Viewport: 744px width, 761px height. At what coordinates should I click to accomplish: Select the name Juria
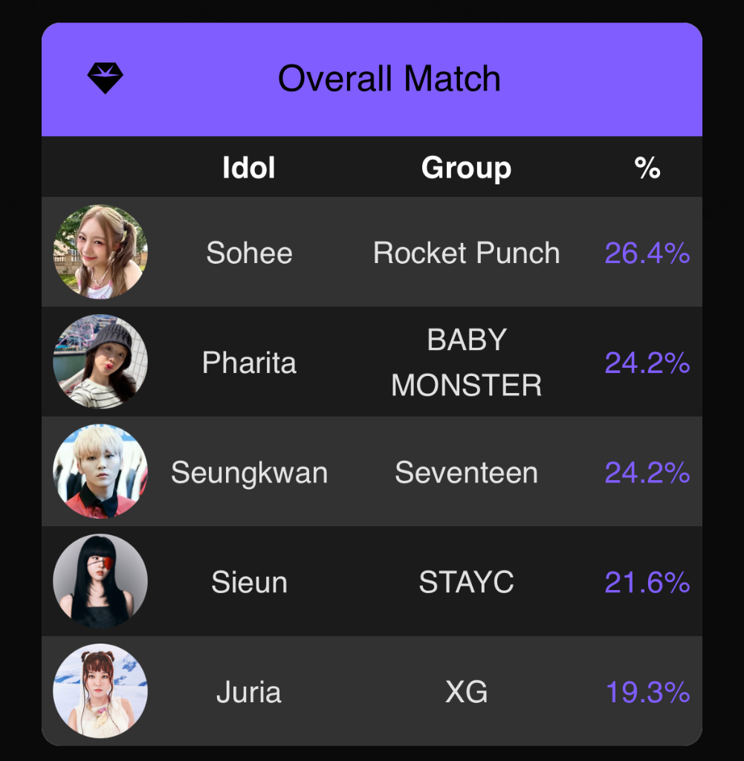[x=249, y=692]
